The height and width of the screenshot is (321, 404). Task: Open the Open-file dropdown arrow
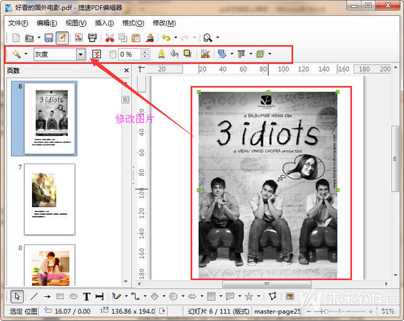click(x=39, y=38)
